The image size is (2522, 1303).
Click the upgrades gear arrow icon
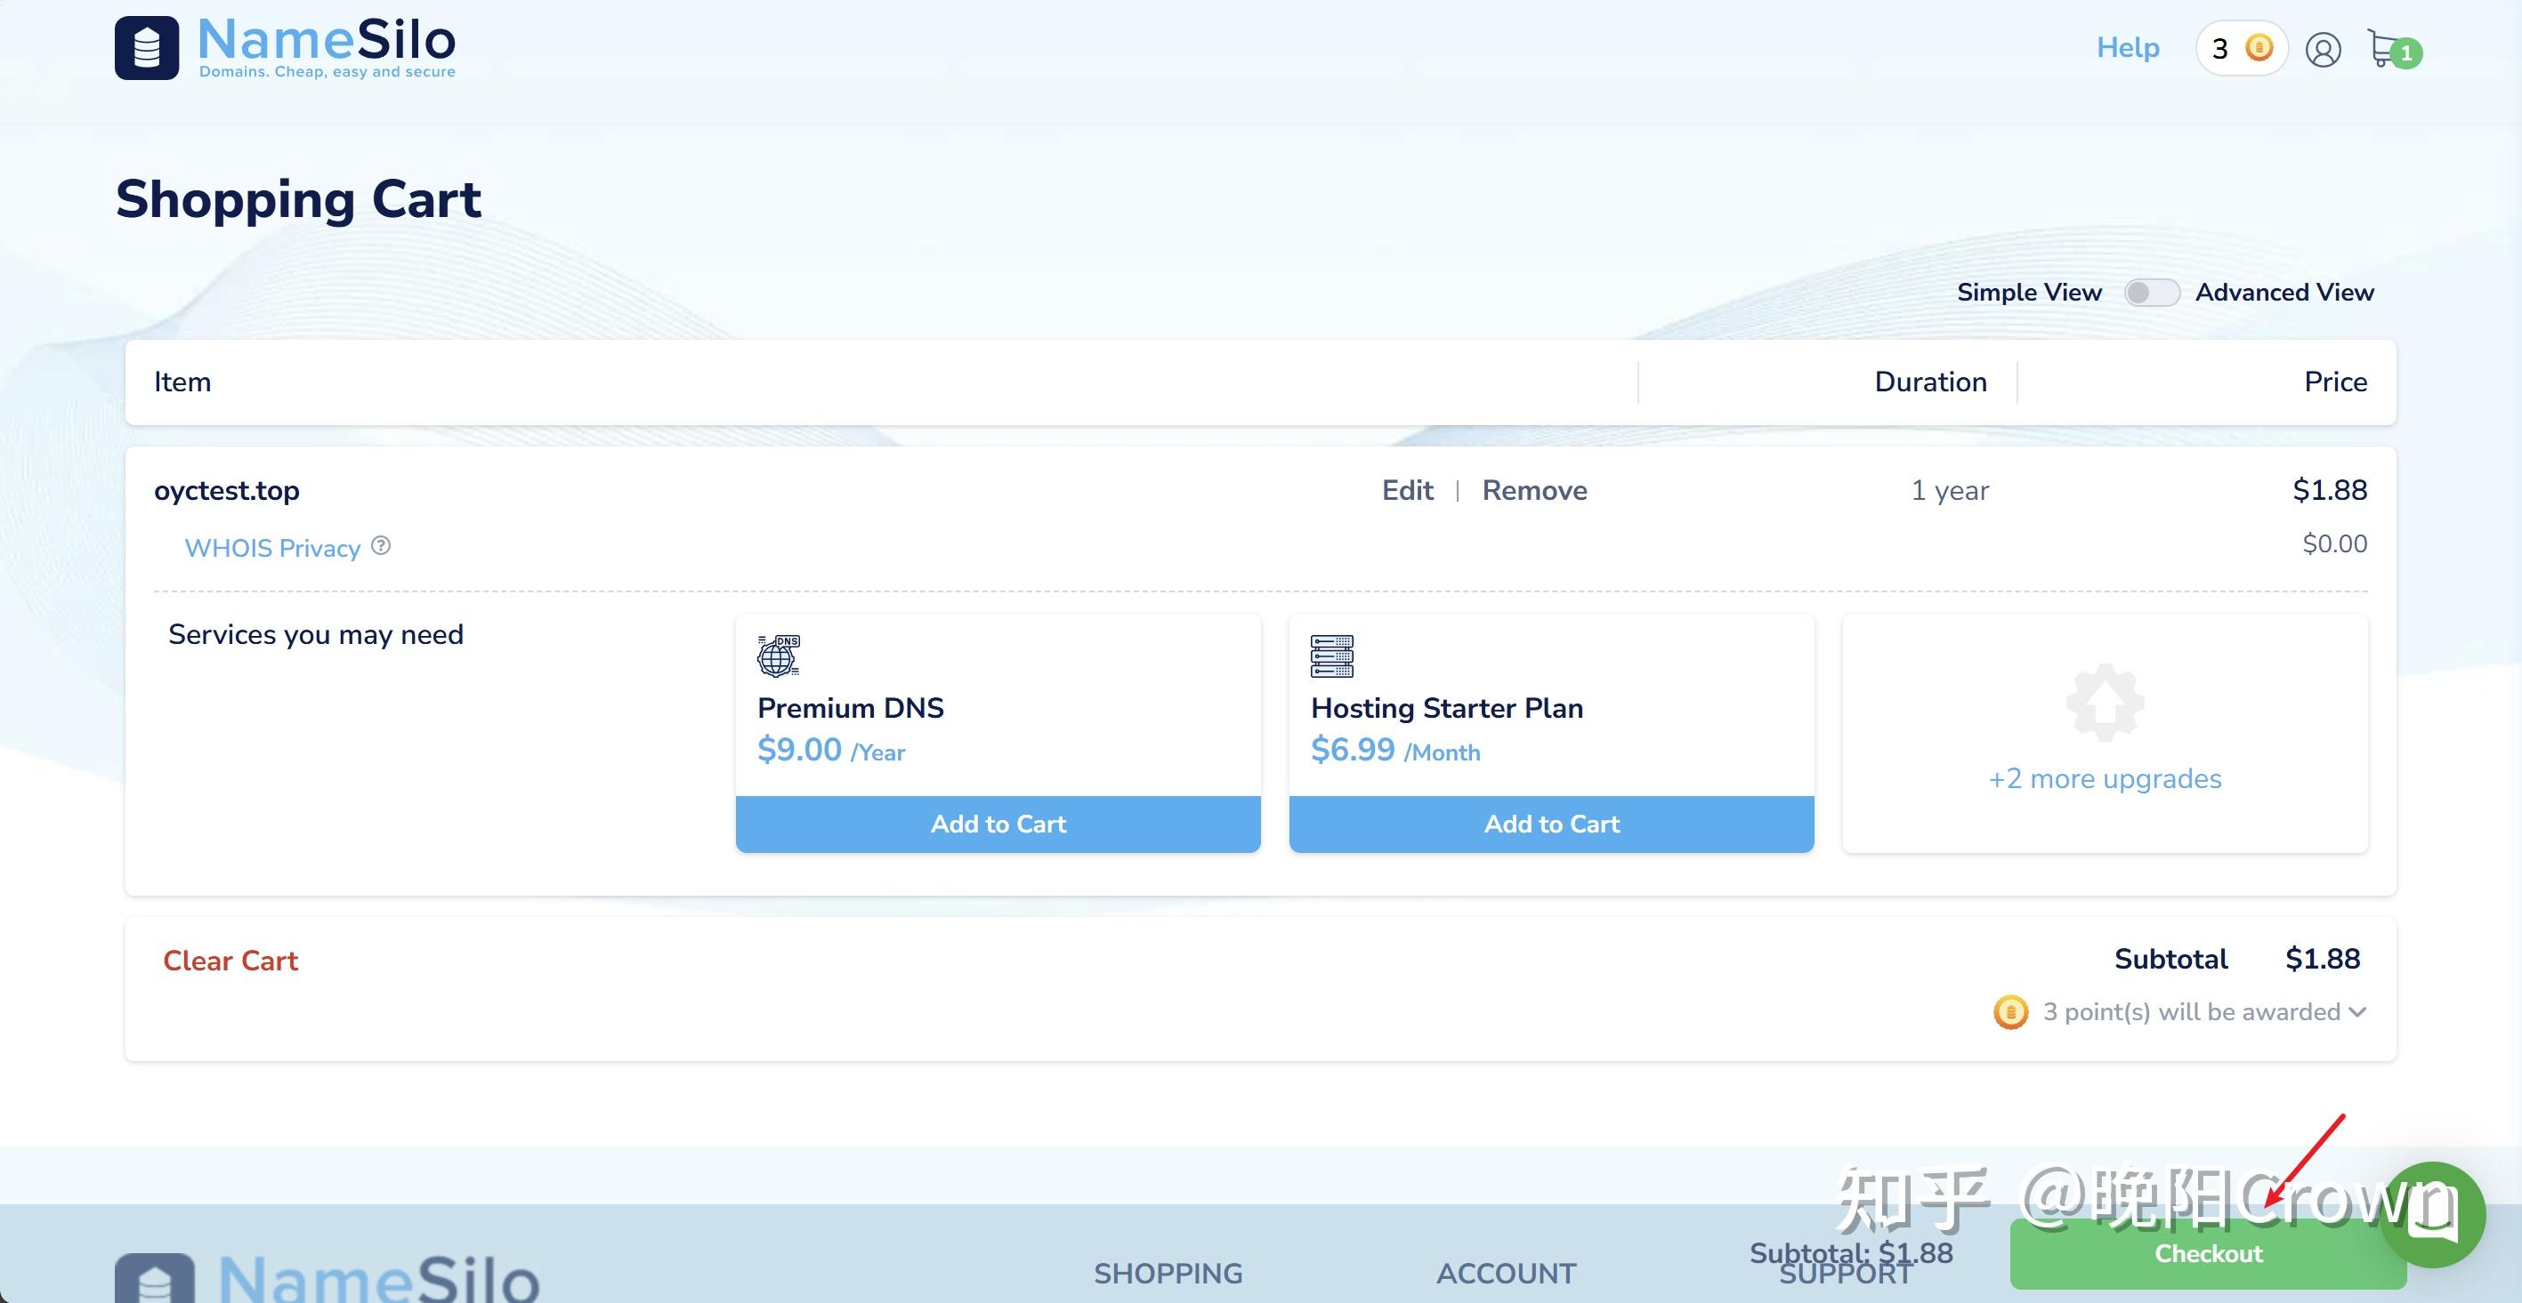[2105, 703]
